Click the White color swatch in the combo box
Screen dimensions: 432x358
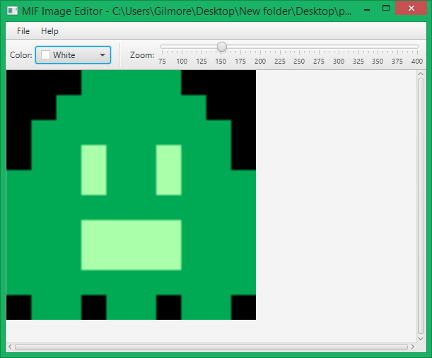point(45,55)
